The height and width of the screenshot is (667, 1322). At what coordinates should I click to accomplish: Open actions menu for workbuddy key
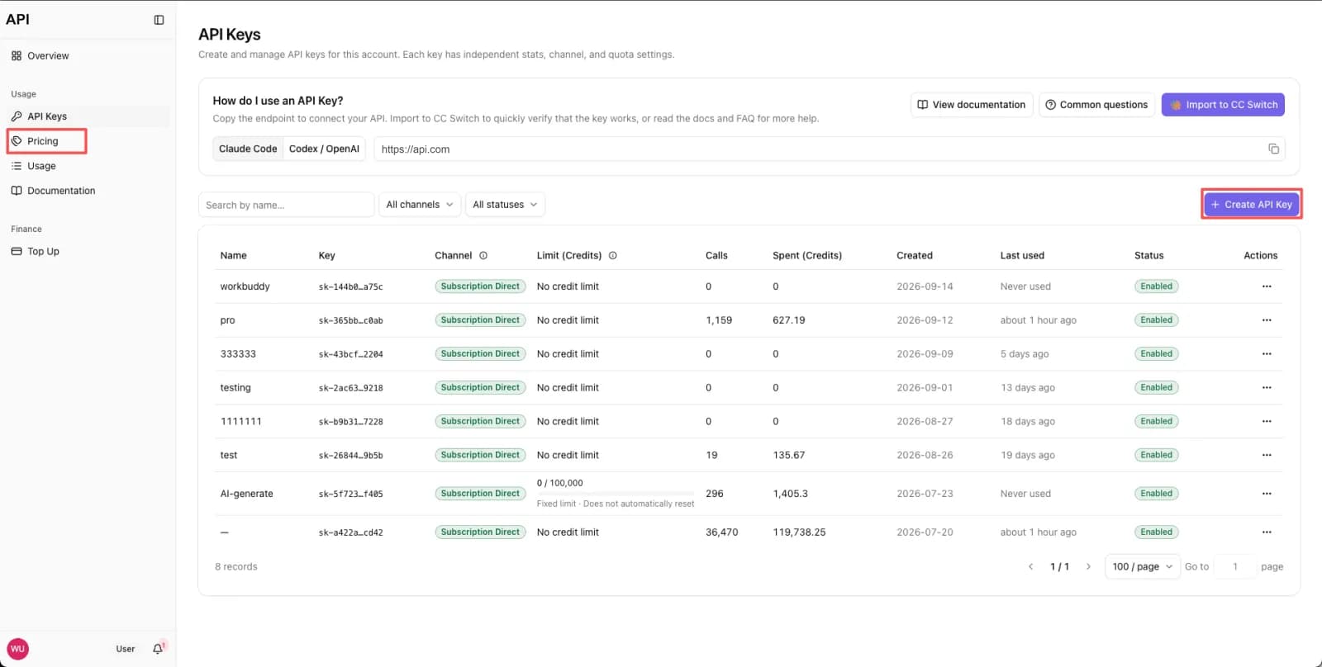(1267, 286)
